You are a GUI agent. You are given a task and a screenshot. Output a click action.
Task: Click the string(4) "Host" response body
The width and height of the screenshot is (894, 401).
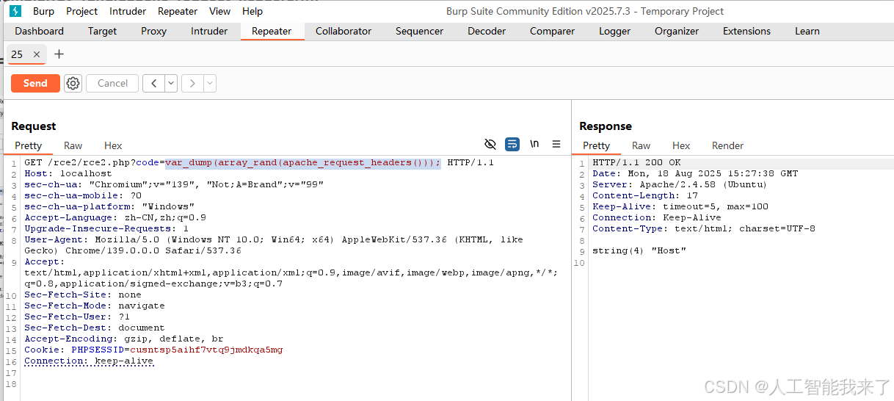639,250
